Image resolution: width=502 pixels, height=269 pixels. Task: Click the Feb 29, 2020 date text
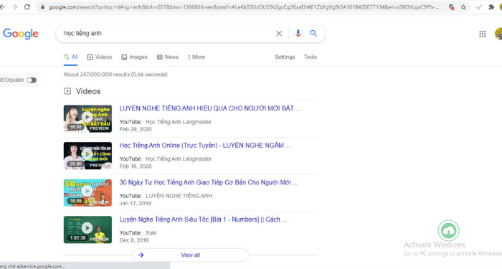(136, 129)
